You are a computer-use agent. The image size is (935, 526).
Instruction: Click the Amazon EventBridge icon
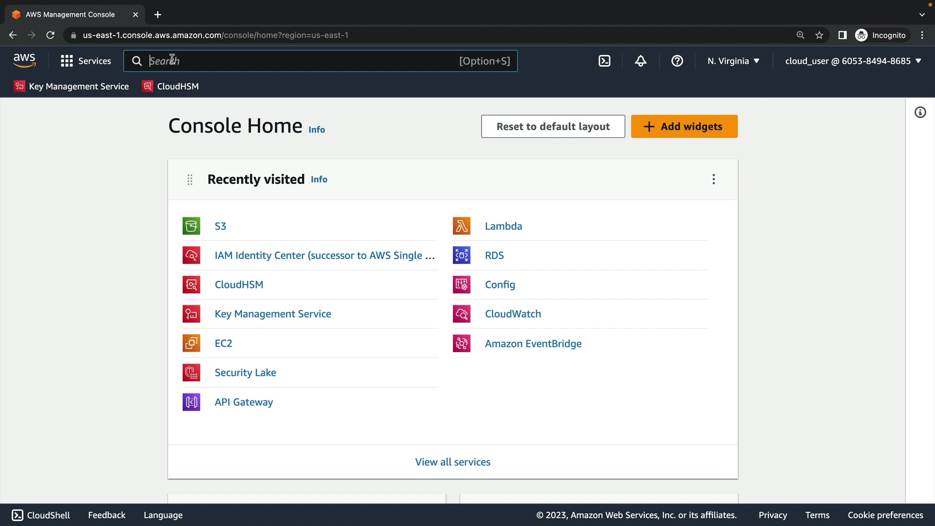pos(461,343)
